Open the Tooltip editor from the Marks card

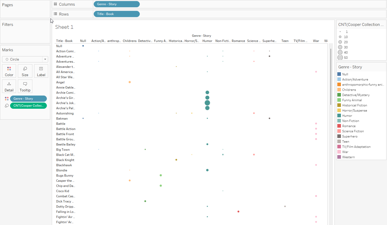click(x=25, y=86)
